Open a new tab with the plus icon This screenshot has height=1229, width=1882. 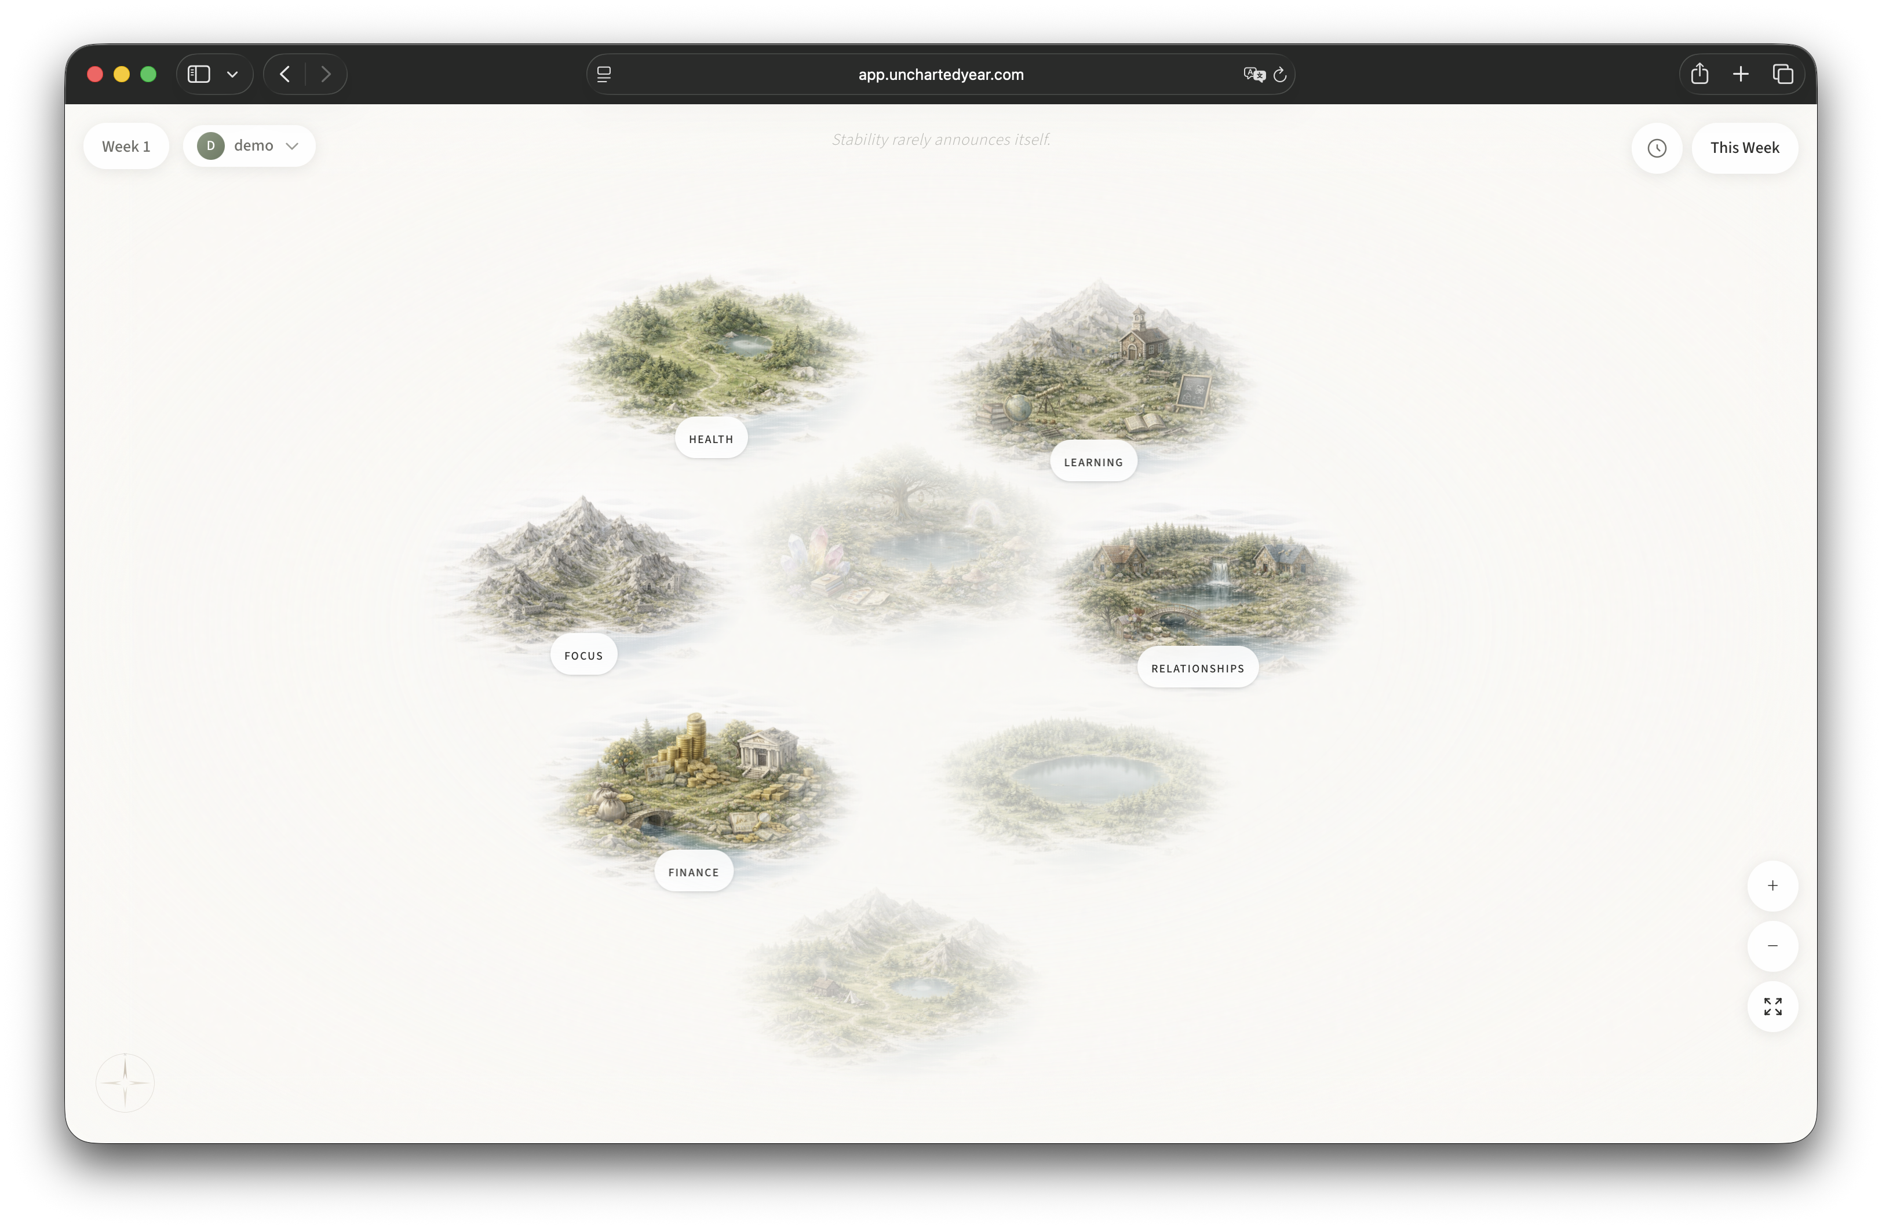coord(1741,74)
